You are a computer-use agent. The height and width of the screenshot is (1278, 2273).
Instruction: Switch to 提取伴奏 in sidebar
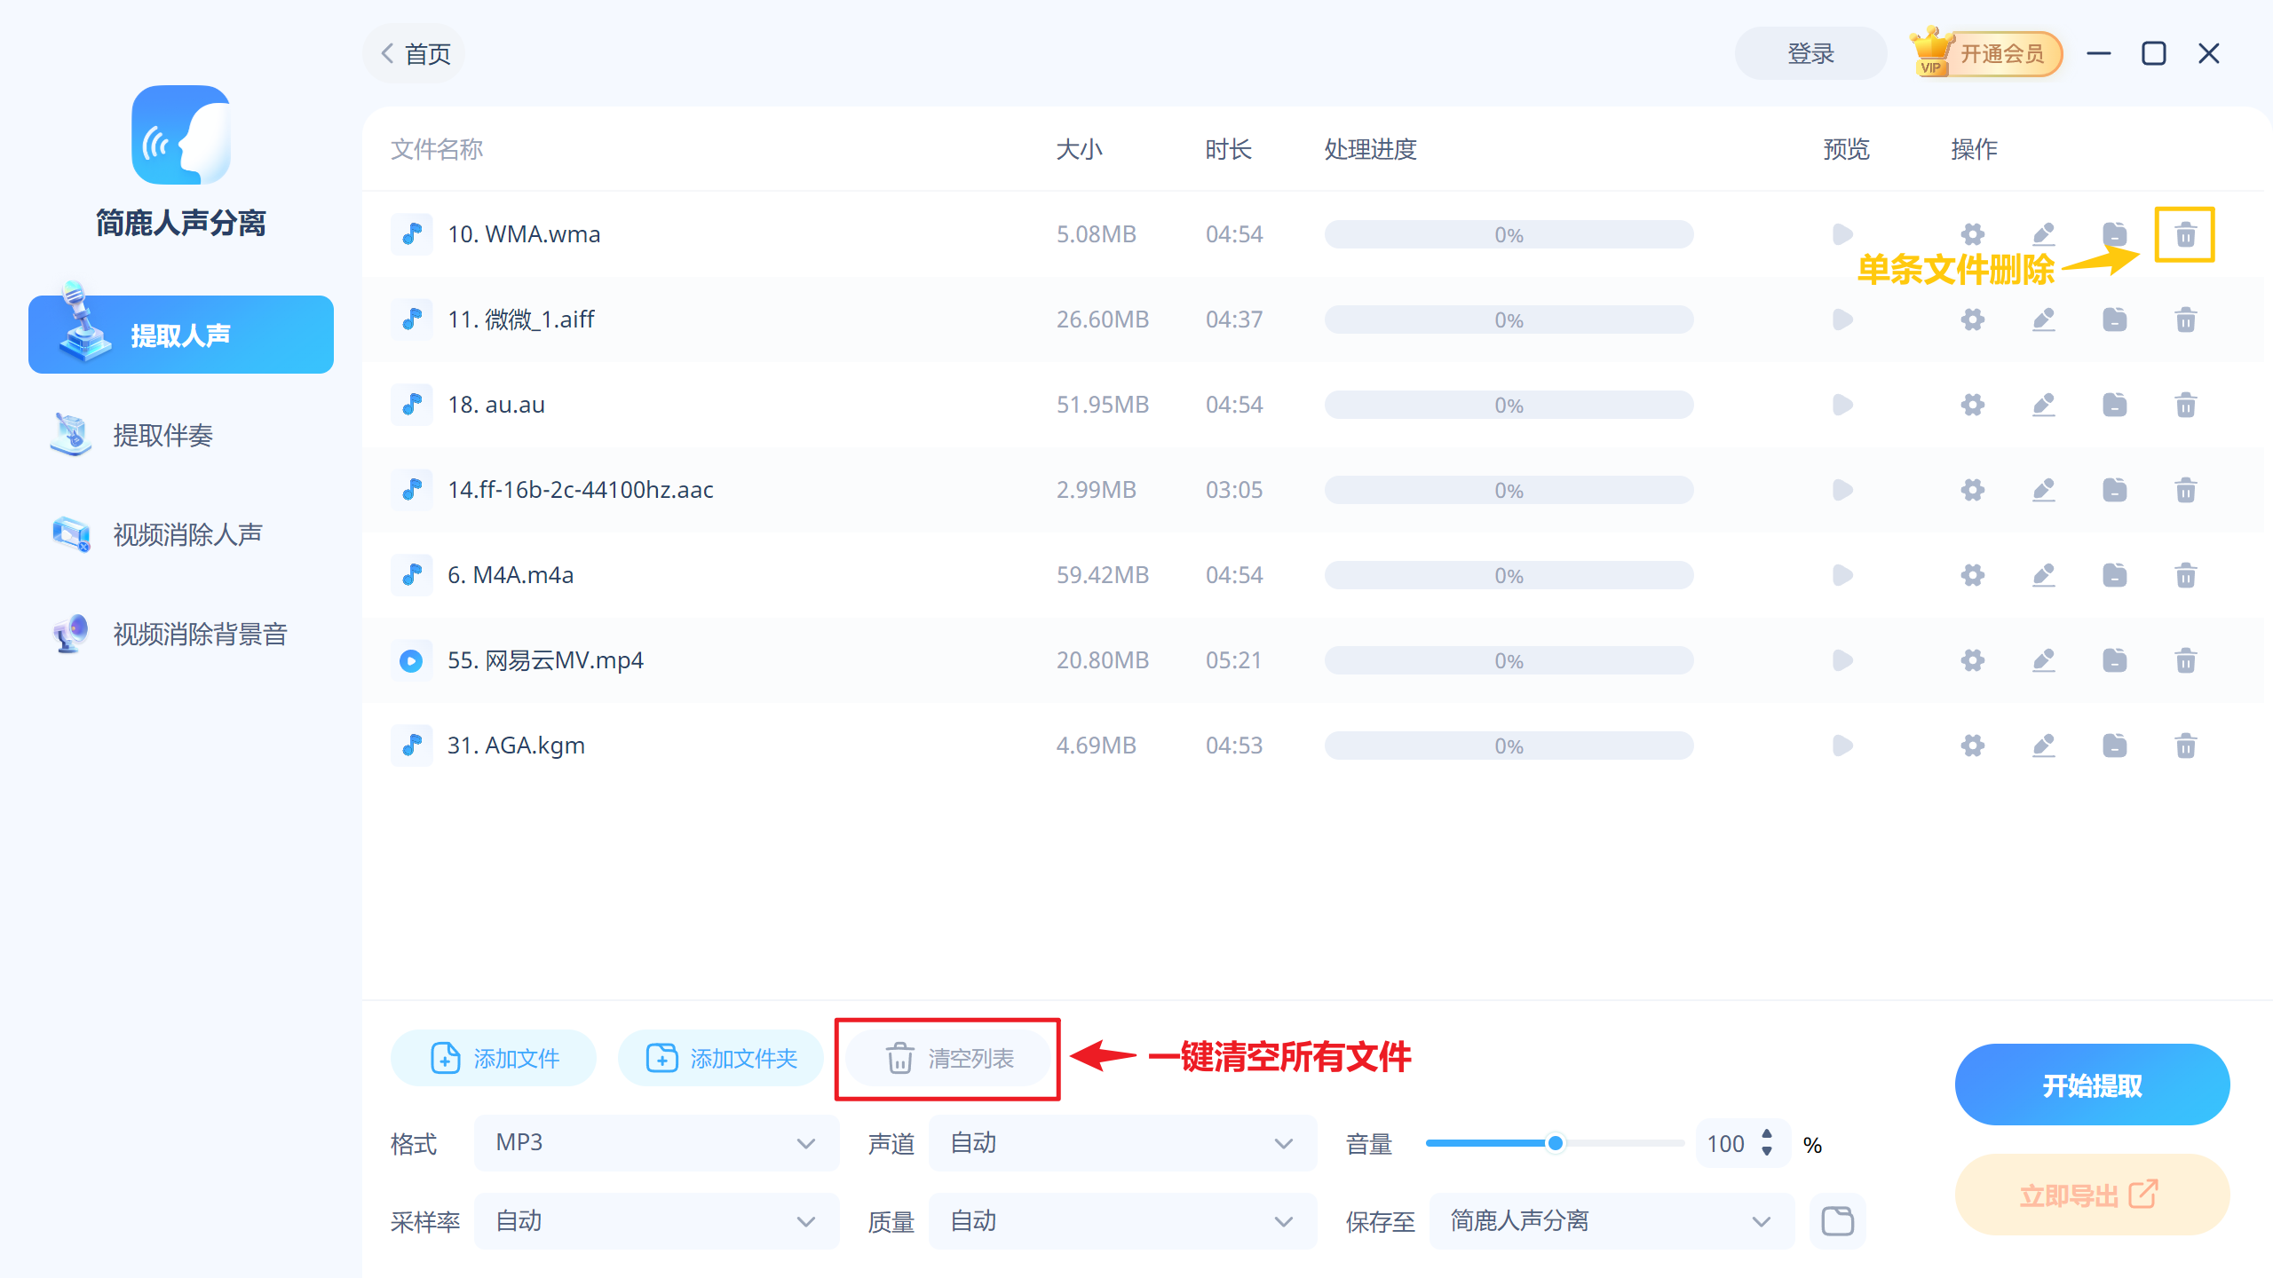click(162, 436)
